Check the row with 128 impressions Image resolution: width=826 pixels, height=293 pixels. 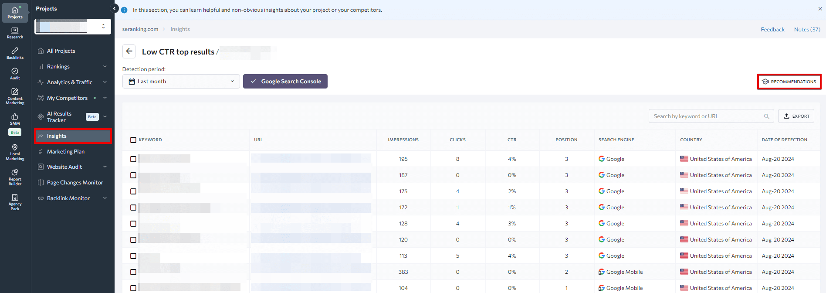coord(133,224)
